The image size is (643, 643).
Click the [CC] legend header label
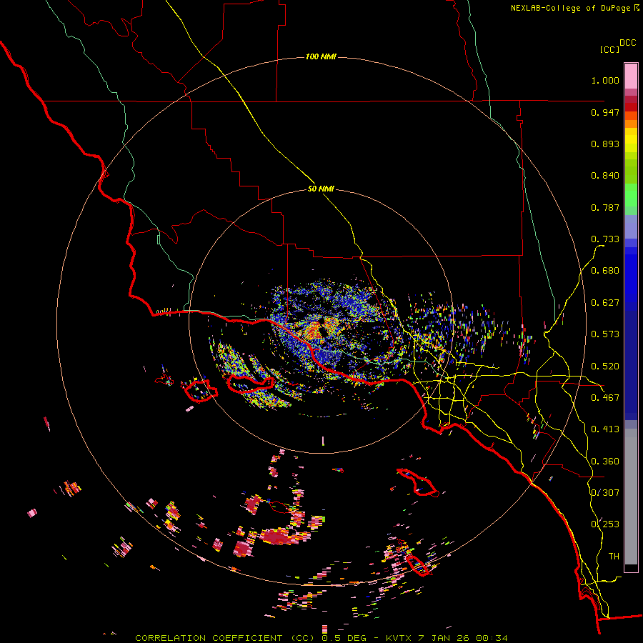click(x=609, y=49)
